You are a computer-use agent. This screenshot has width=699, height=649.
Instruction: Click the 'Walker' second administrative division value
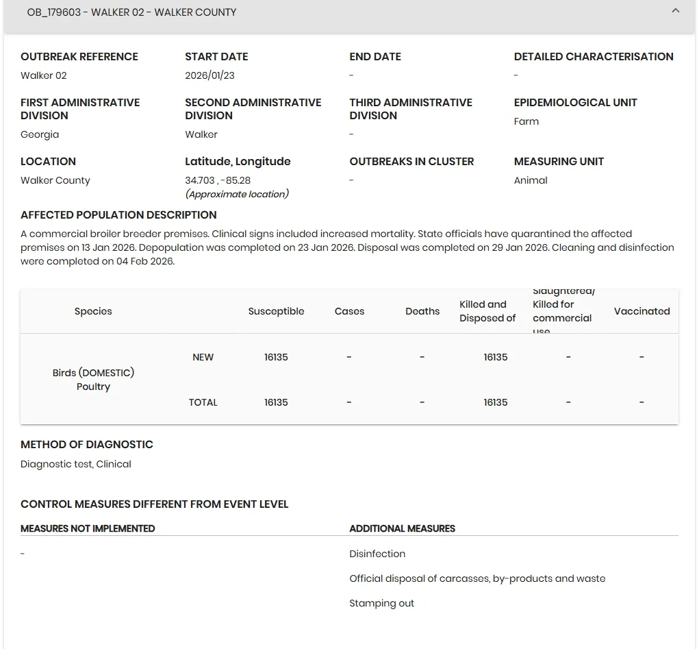click(x=201, y=134)
